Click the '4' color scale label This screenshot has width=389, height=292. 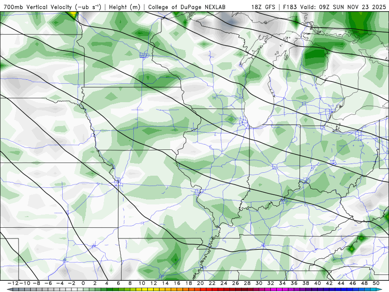point(106,283)
